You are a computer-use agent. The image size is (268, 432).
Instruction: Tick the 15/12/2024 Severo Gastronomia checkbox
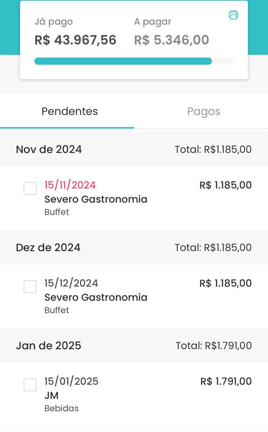(x=30, y=287)
